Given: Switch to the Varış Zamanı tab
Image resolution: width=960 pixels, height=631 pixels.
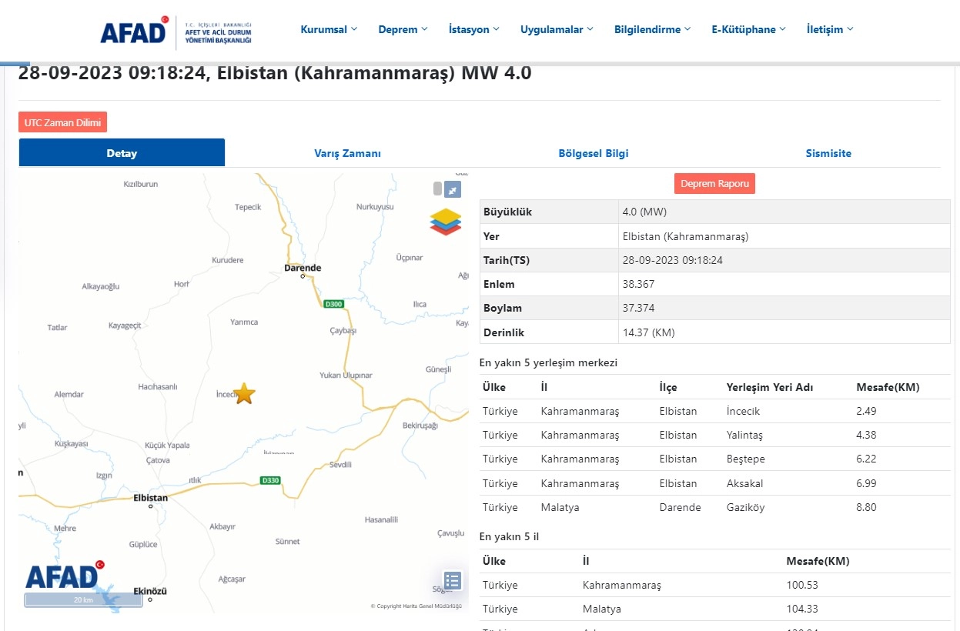Looking at the screenshot, I should point(347,153).
